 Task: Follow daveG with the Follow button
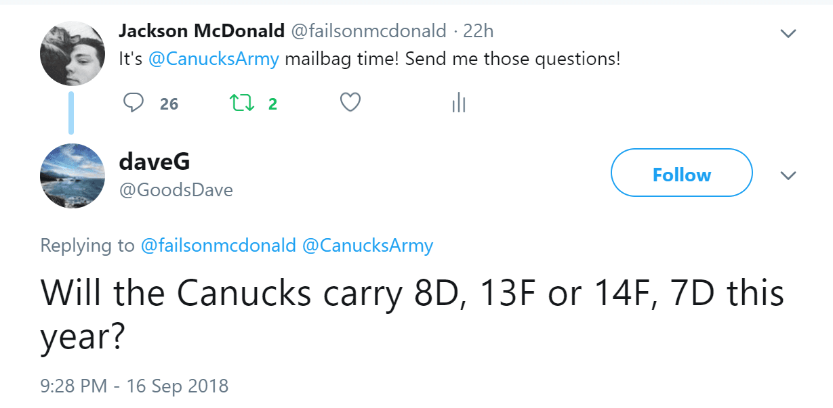[x=681, y=175]
